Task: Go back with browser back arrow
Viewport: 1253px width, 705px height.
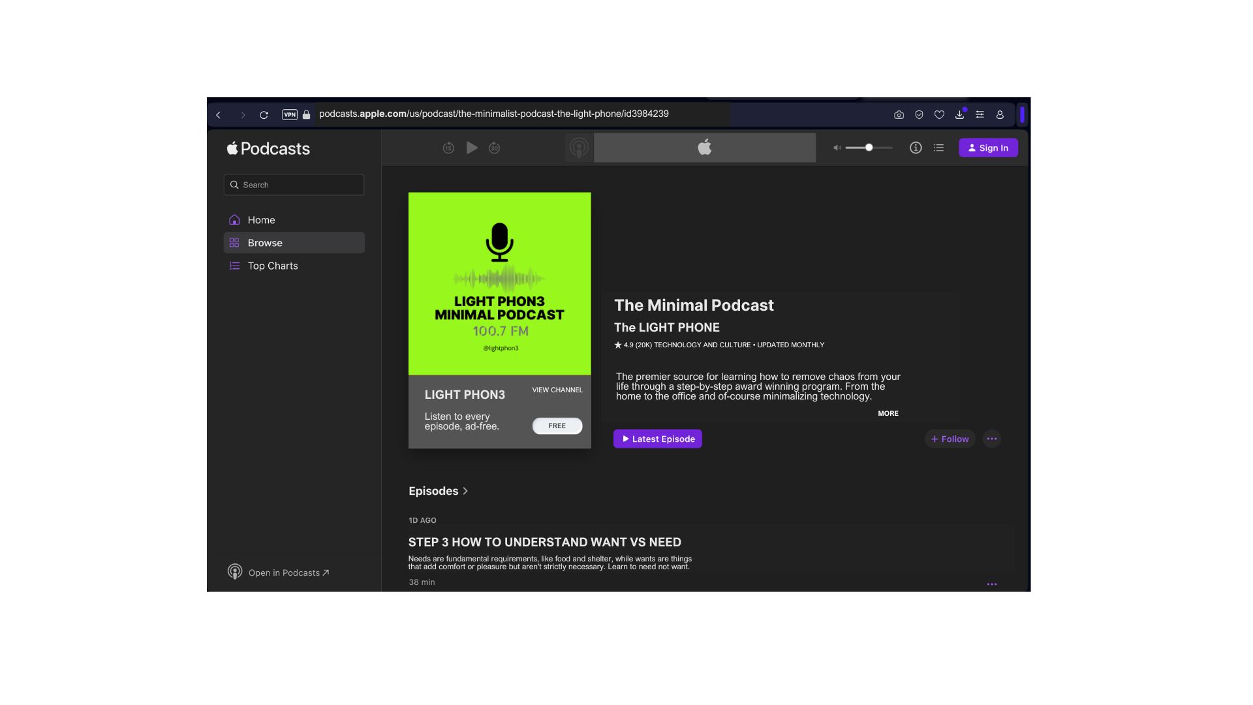Action: click(x=219, y=115)
